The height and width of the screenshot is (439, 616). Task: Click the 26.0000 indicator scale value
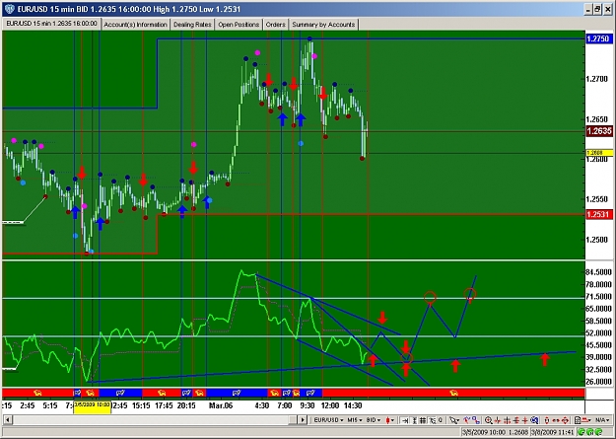pyautogui.click(x=598, y=381)
